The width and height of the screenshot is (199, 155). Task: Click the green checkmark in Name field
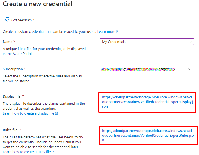click(x=190, y=42)
